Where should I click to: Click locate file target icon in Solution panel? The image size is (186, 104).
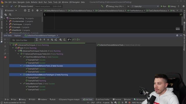[25, 10]
